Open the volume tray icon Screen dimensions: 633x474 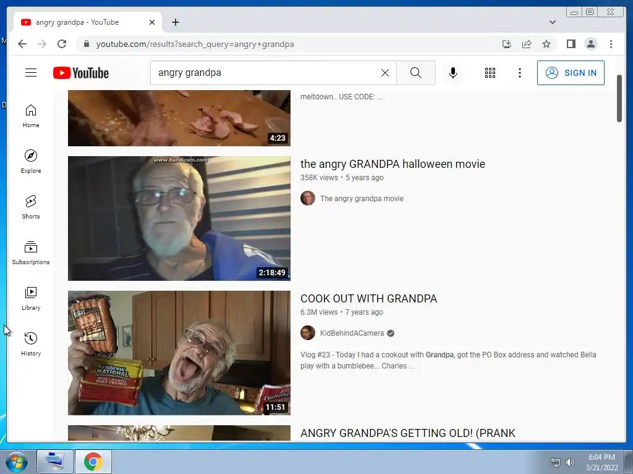click(570, 462)
